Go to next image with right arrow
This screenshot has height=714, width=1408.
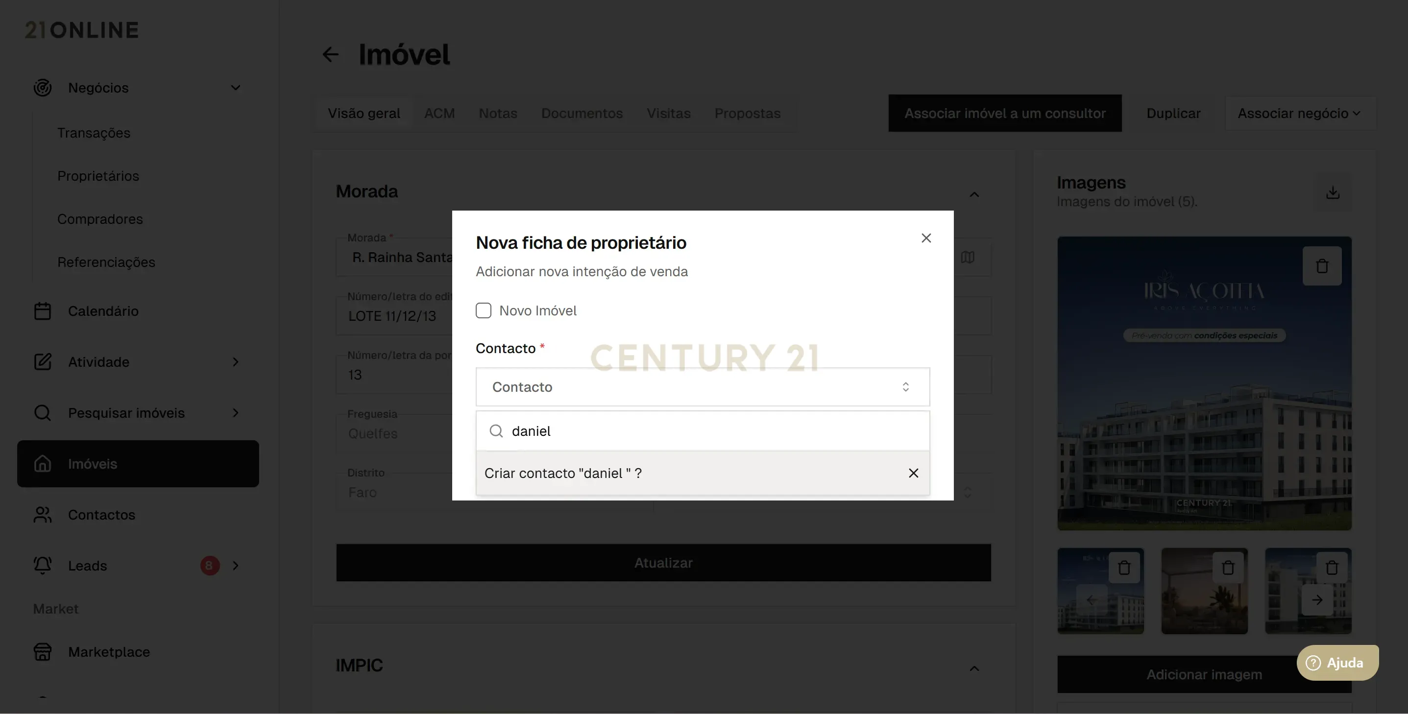click(1317, 600)
